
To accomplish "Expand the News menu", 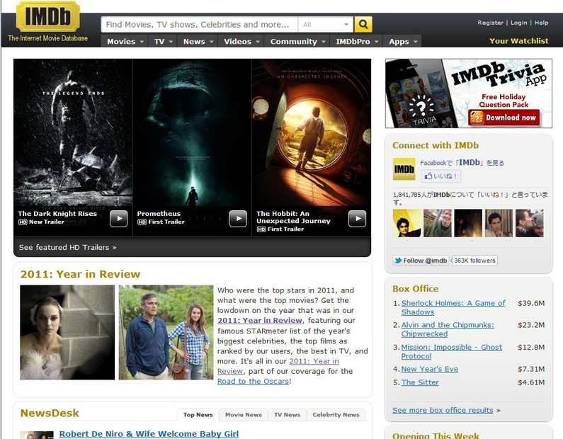I will pyautogui.click(x=198, y=41).
